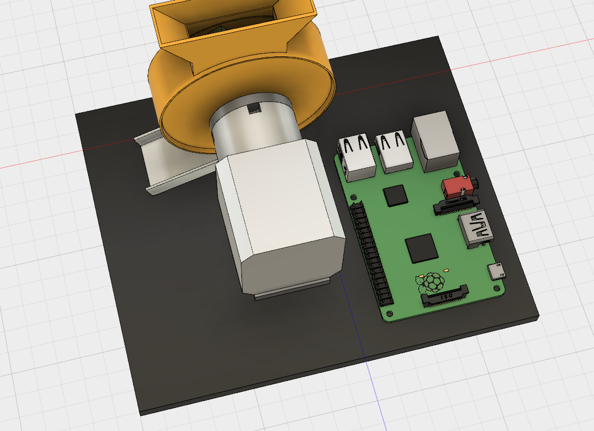Select the HDMI port on the board
The height and width of the screenshot is (431, 594).
click(x=476, y=228)
